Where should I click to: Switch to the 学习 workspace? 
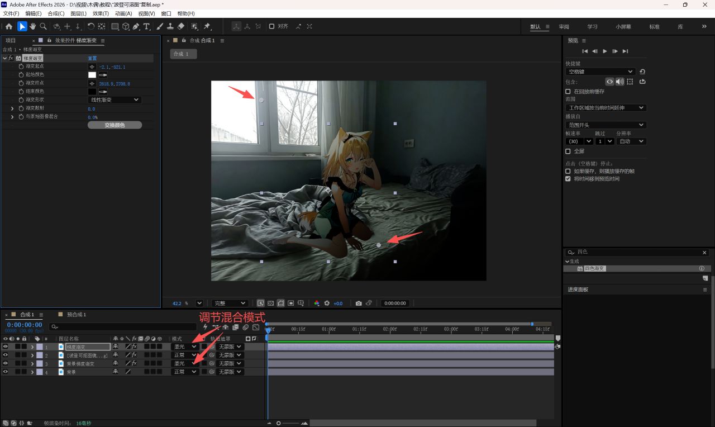coord(592,27)
